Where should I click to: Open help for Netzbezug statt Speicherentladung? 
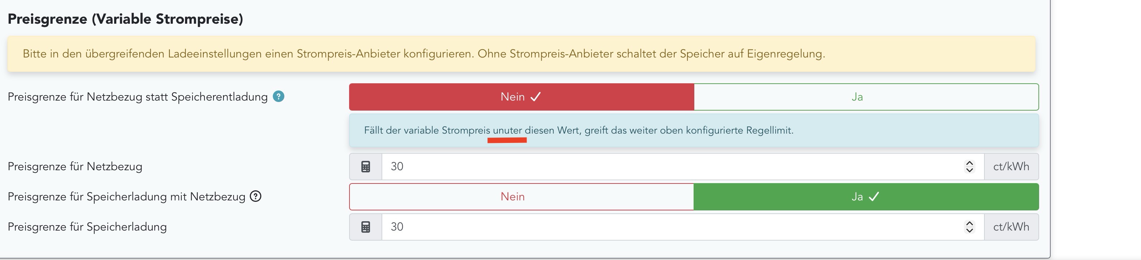pyautogui.click(x=278, y=96)
